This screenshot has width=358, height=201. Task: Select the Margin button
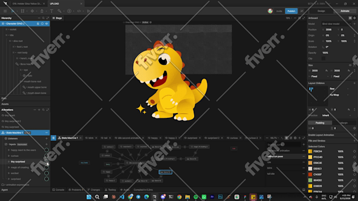click(344, 123)
